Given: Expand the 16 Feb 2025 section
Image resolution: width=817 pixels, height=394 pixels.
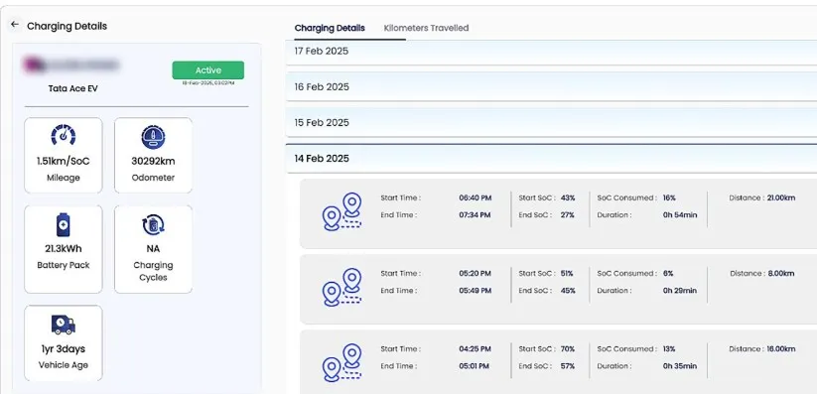Looking at the screenshot, I should point(551,87).
